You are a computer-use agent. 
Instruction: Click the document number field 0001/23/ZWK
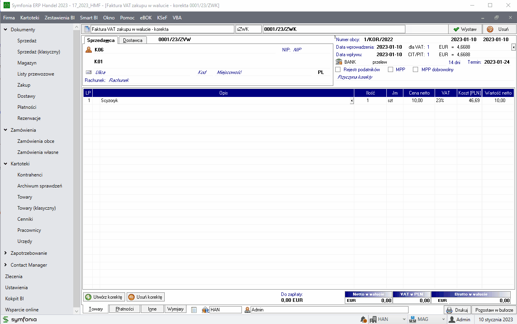334,29
